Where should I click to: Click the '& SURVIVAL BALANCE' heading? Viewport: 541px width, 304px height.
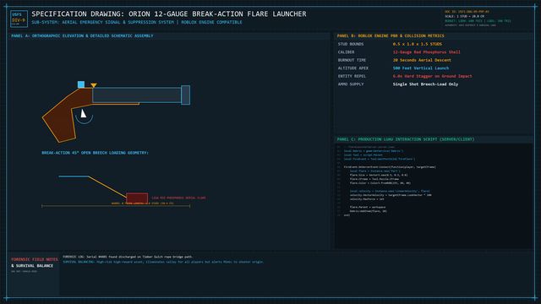(32, 266)
